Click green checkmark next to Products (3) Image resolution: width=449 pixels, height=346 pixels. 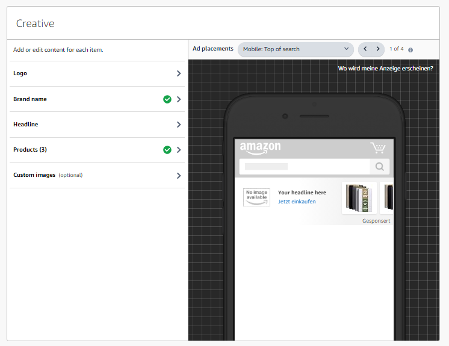point(167,150)
